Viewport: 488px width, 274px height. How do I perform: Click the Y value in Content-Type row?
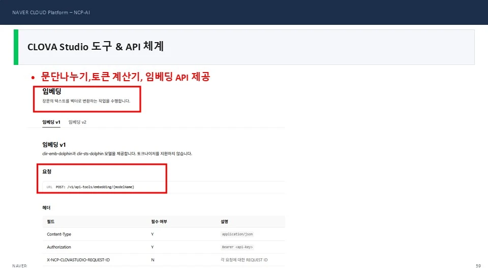[x=152, y=234]
